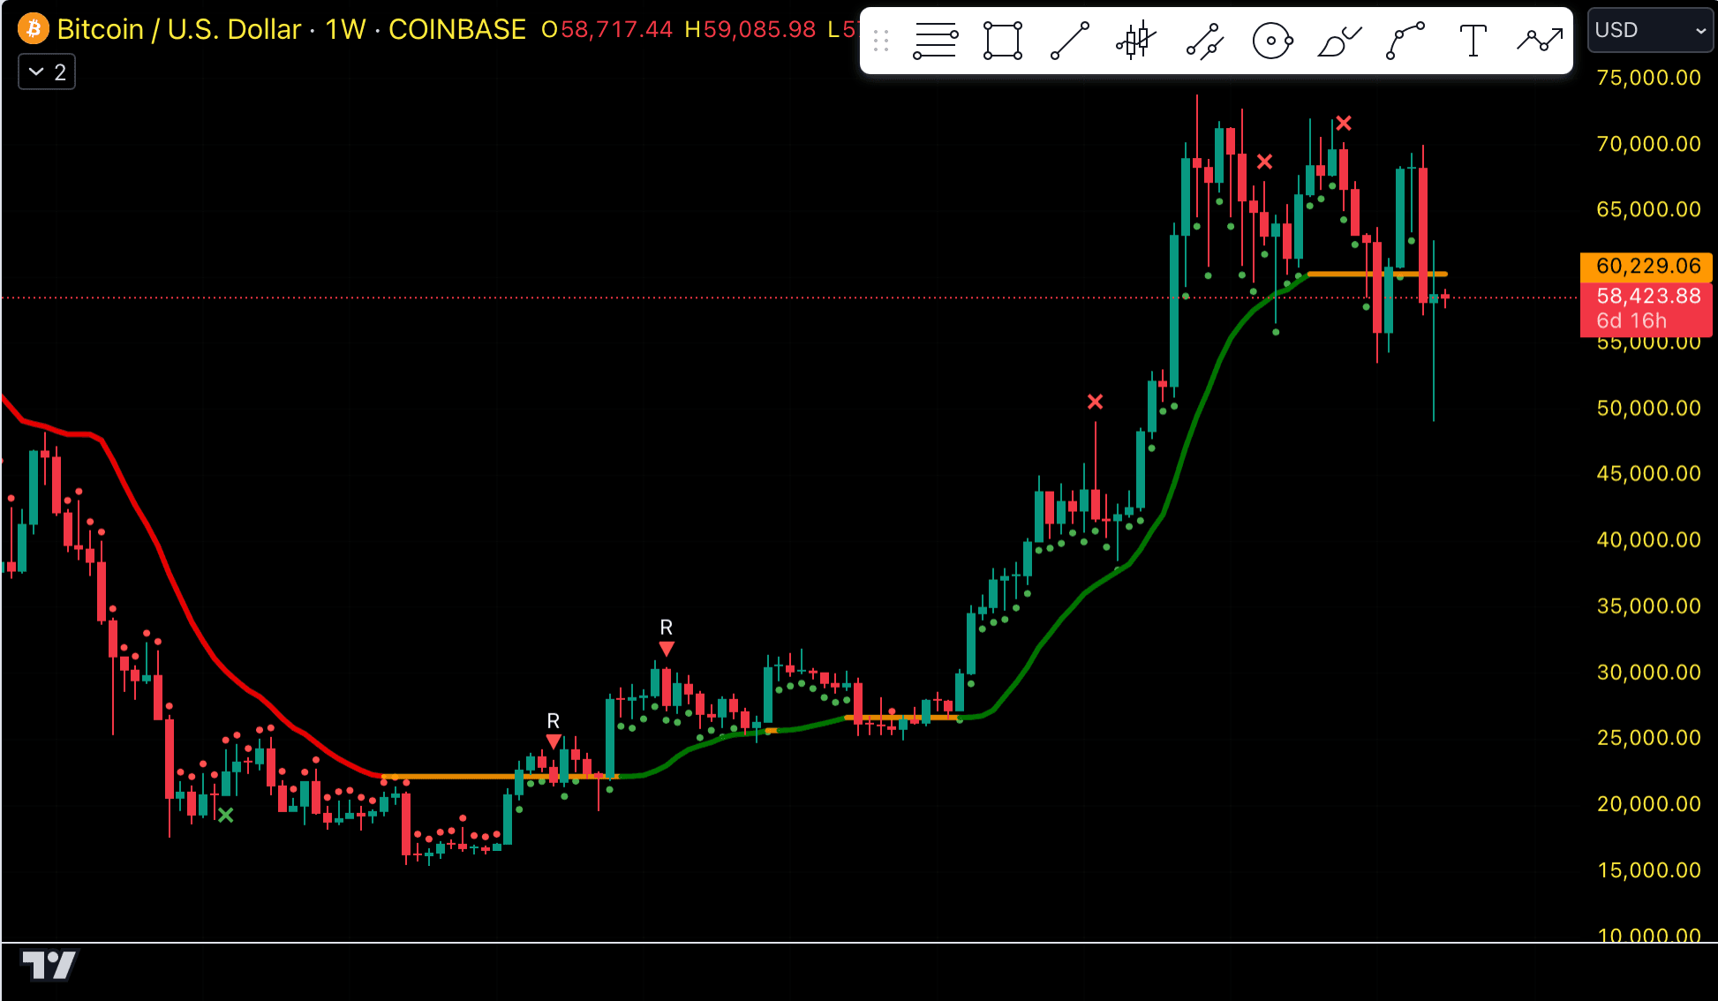Viewport: 1718px width, 1001px height.
Task: Expand the collapsed indicators legend (2)
Action: point(47,71)
